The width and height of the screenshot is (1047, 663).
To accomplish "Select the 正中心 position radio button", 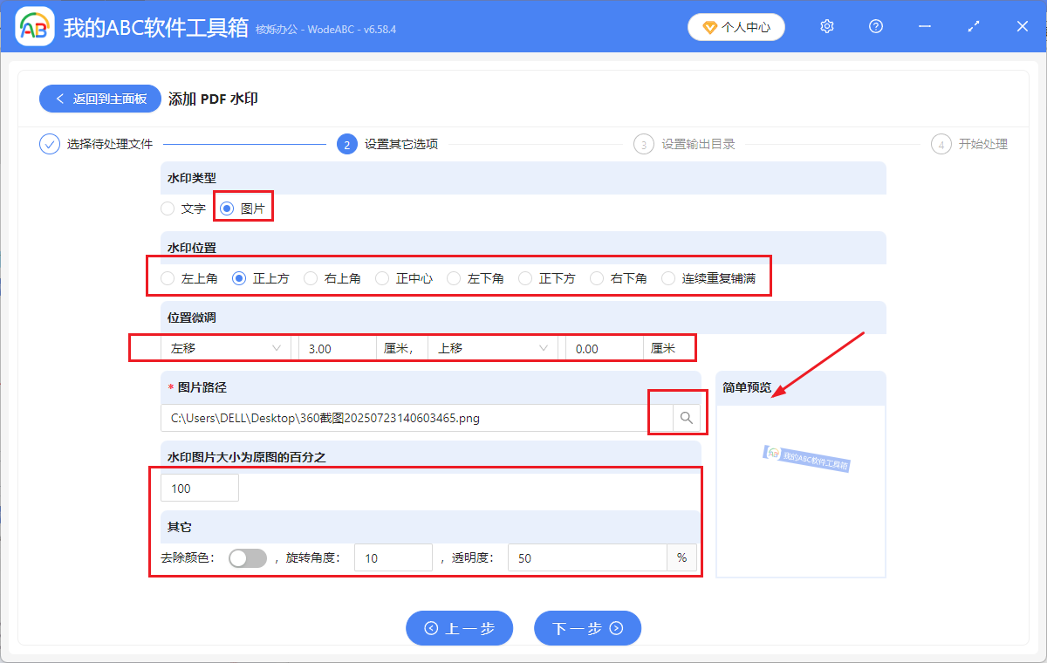I will [x=382, y=279].
